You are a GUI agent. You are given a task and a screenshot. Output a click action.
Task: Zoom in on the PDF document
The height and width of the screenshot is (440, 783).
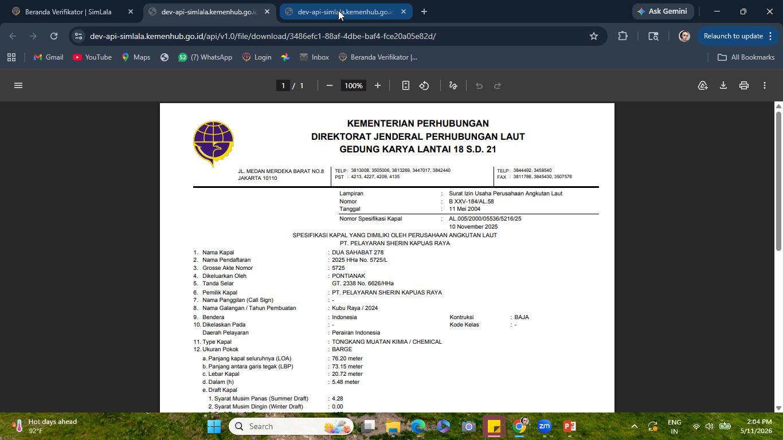[377, 85]
